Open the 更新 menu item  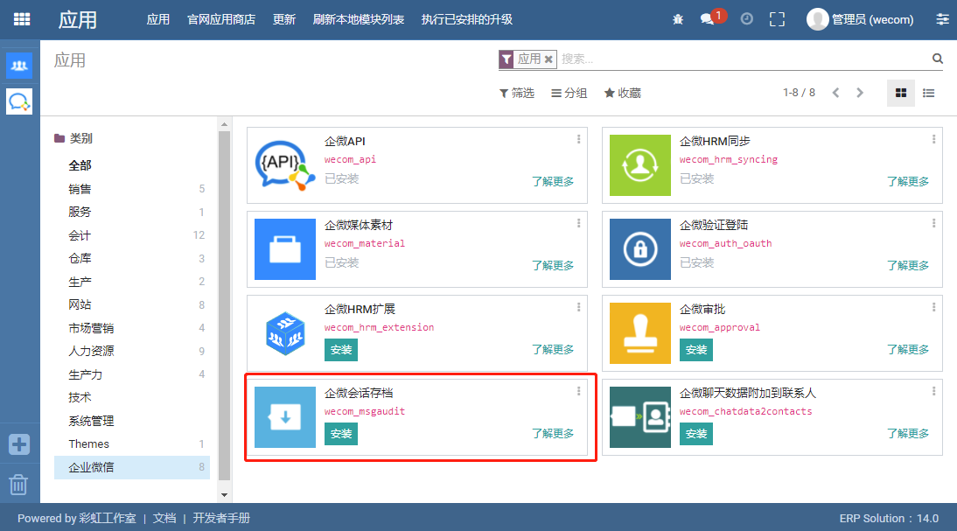tap(283, 19)
